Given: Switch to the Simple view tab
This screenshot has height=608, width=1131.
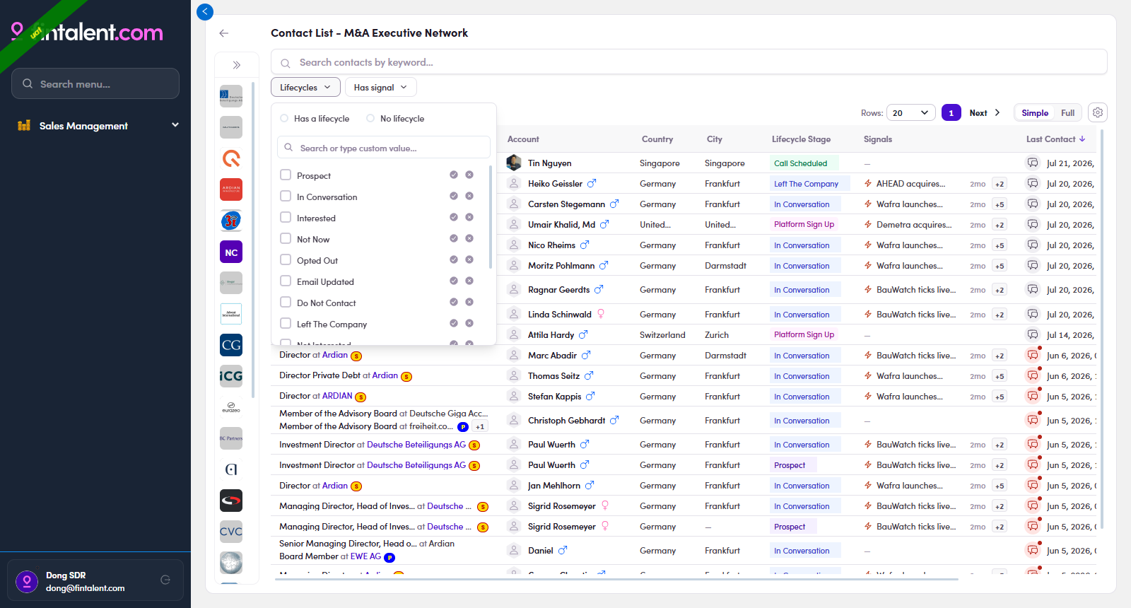Looking at the screenshot, I should tap(1035, 112).
